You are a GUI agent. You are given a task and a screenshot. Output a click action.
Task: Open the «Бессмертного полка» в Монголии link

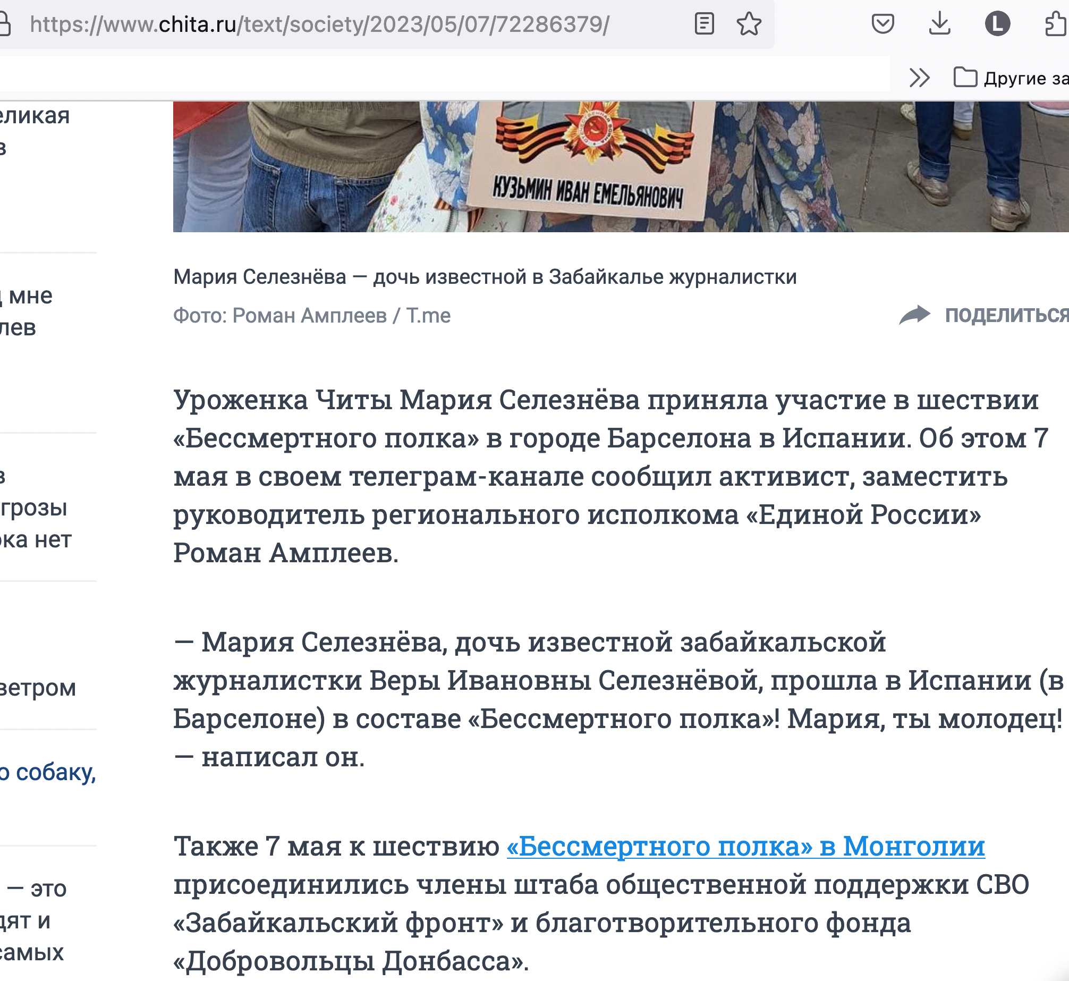click(745, 846)
